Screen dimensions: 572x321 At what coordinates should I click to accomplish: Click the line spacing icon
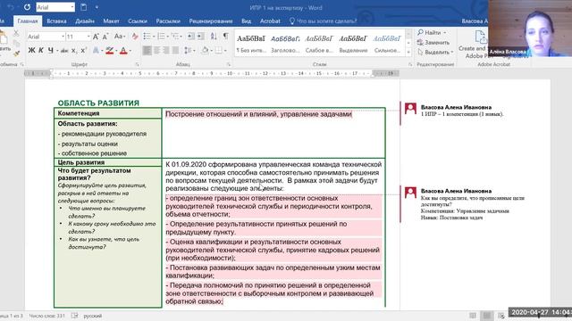tap(189, 50)
